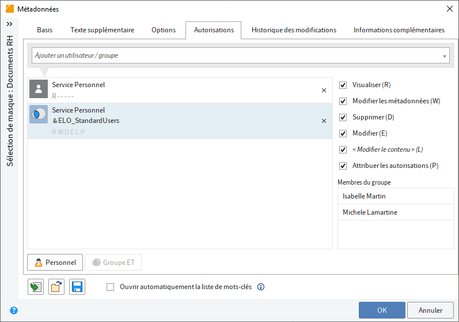Viewport: 459px width, 322px height.
Task: Open help via blue question mark icon
Action: click(14, 310)
